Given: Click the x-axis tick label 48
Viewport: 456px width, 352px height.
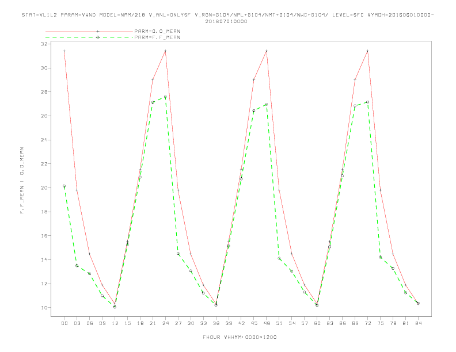Looking at the screenshot, I should 267,323.
